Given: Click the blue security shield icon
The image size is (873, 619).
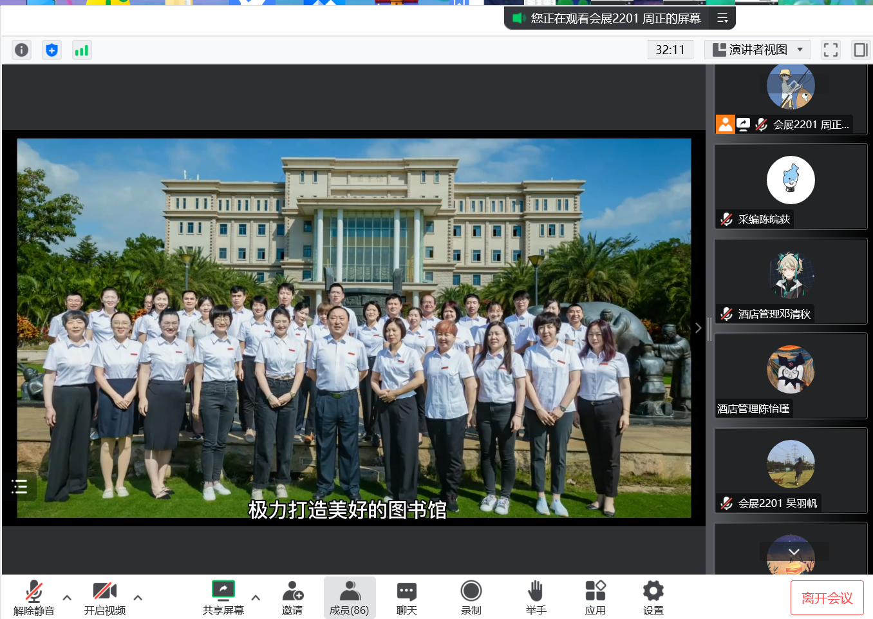Looking at the screenshot, I should (52, 50).
